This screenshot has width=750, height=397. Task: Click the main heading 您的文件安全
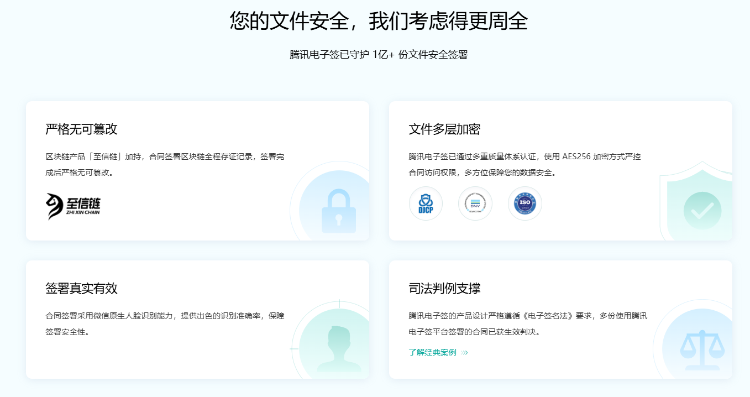[379, 21]
